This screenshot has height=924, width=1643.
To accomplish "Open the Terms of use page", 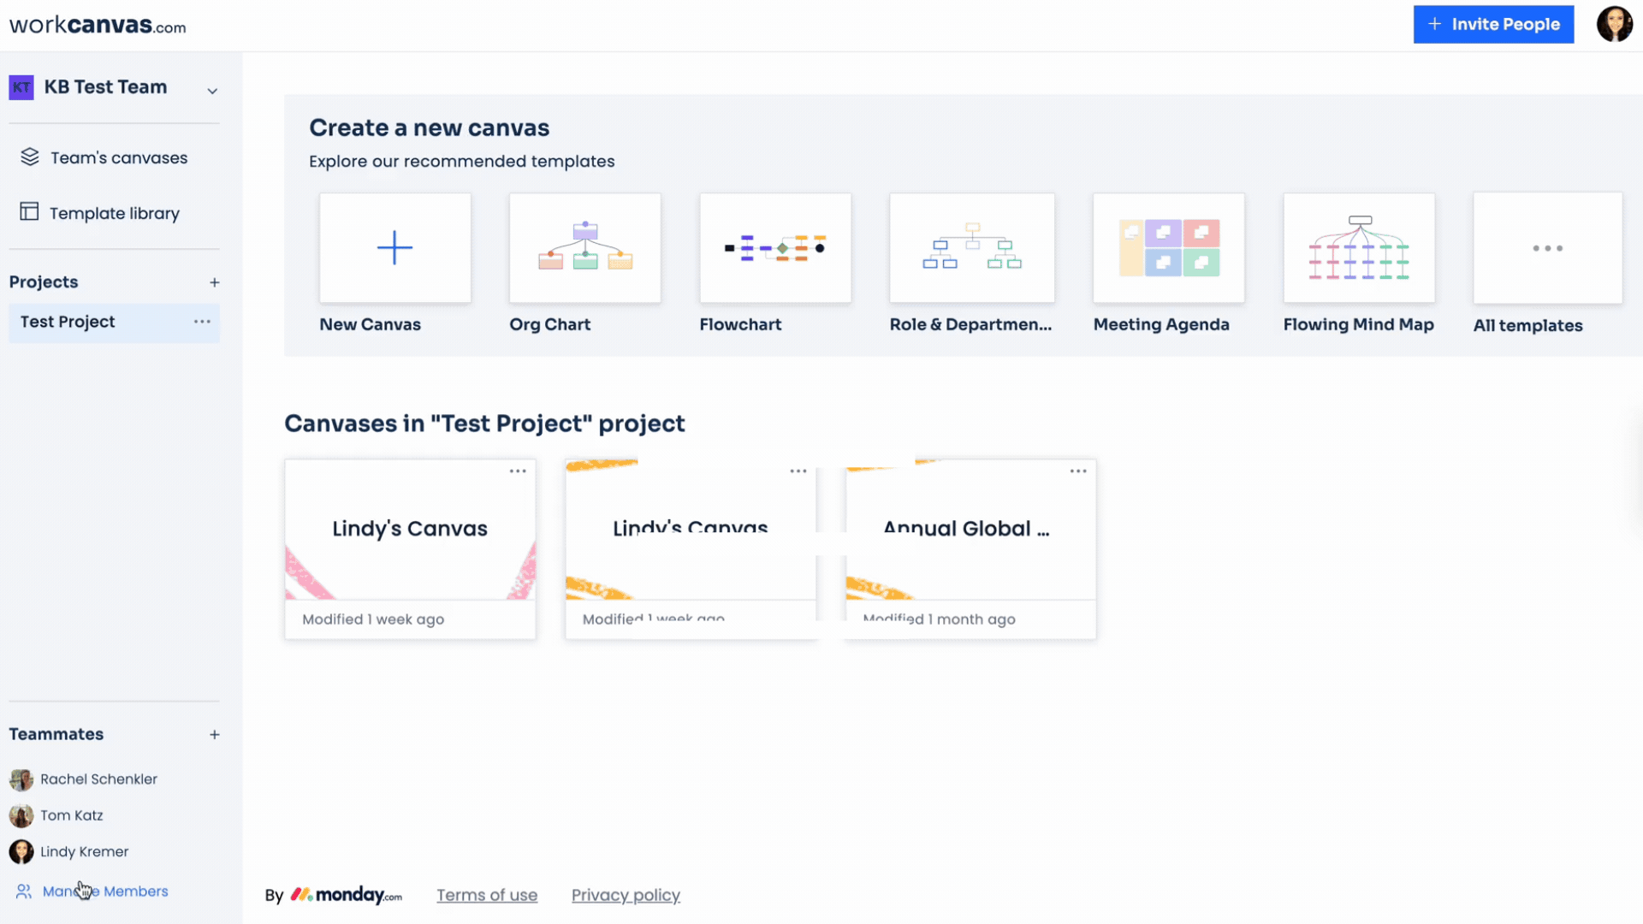I will tap(486, 895).
